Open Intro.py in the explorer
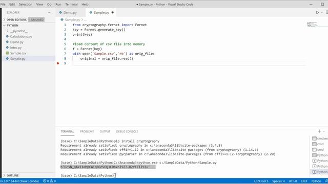Screen dimensions: 328x184 16,48
